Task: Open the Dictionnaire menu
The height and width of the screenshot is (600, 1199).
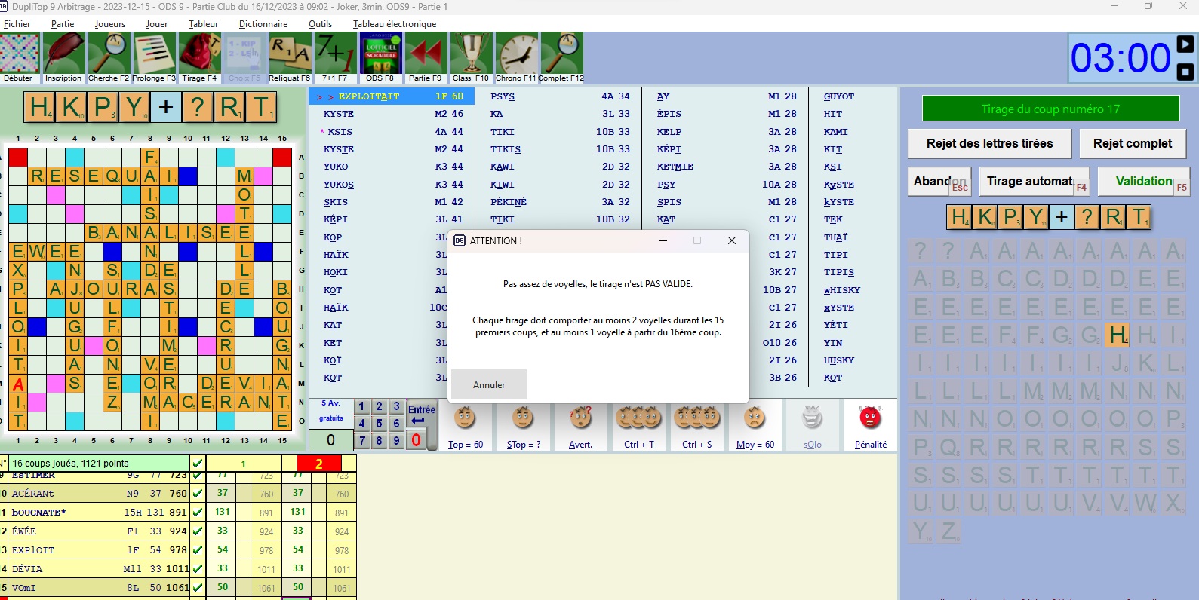Action: click(263, 24)
